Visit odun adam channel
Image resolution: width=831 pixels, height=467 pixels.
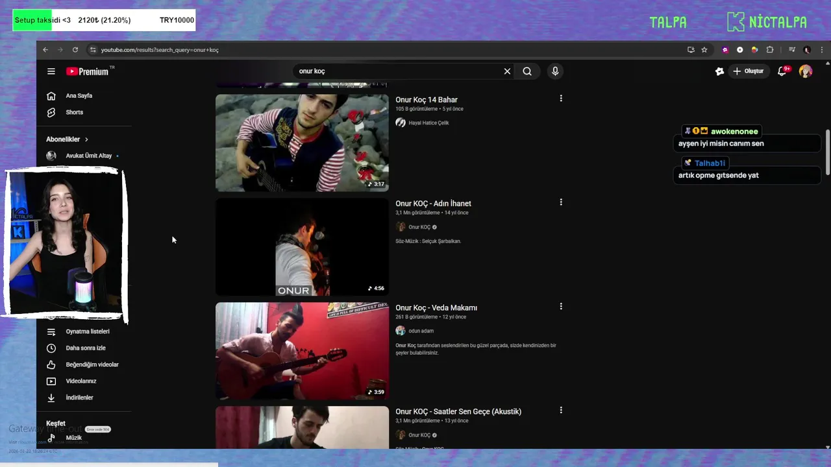click(x=421, y=331)
